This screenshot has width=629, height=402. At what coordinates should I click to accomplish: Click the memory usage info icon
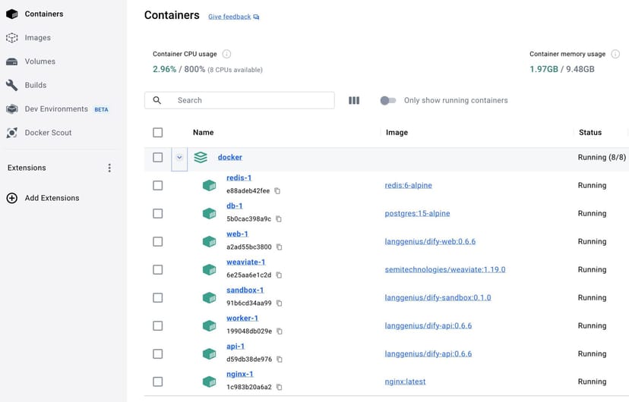tap(615, 55)
